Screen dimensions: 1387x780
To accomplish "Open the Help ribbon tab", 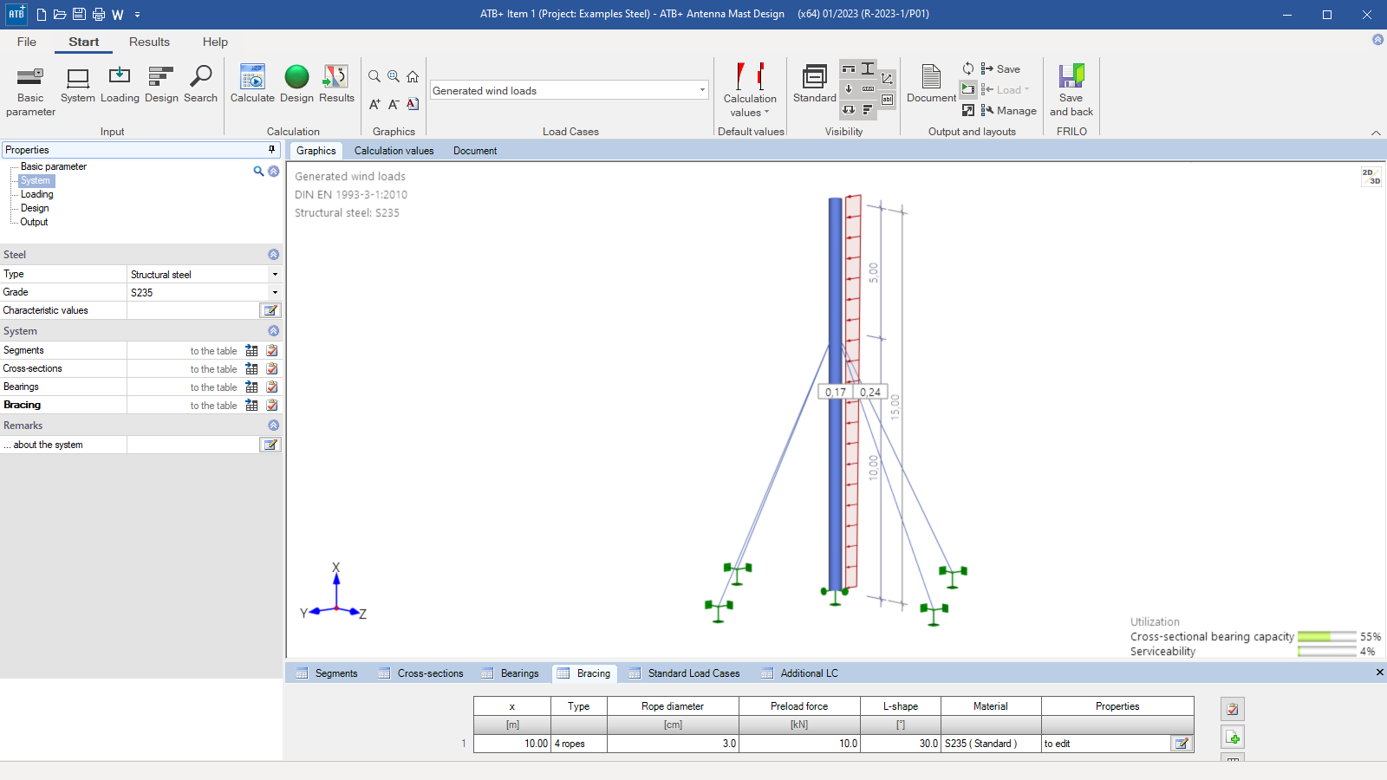I will pos(215,42).
